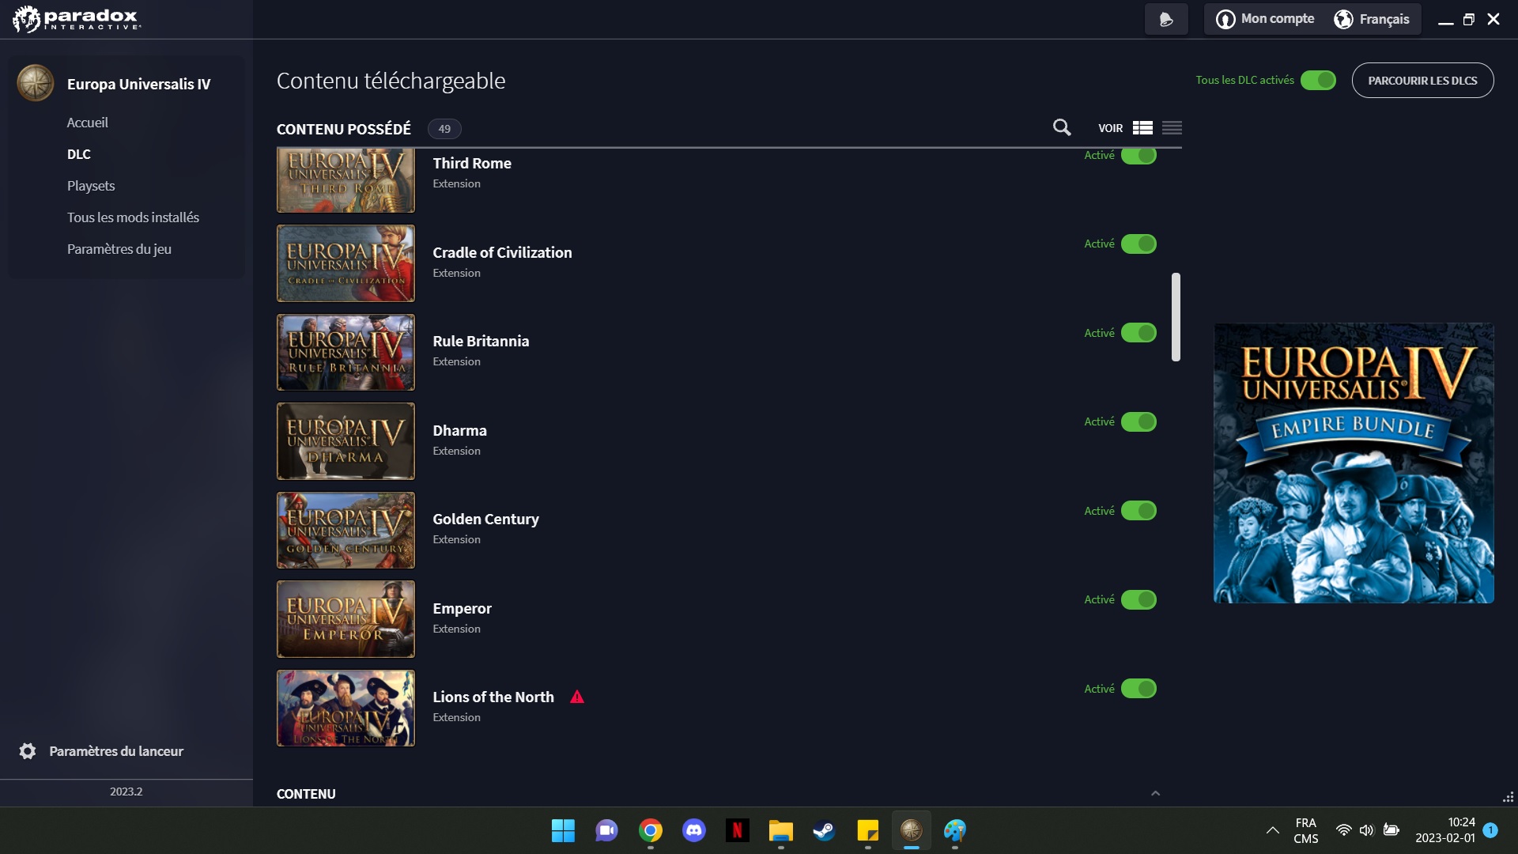Click the Europa Universalis IV taskbar icon
1518x854 pixels.
[912, 830]
